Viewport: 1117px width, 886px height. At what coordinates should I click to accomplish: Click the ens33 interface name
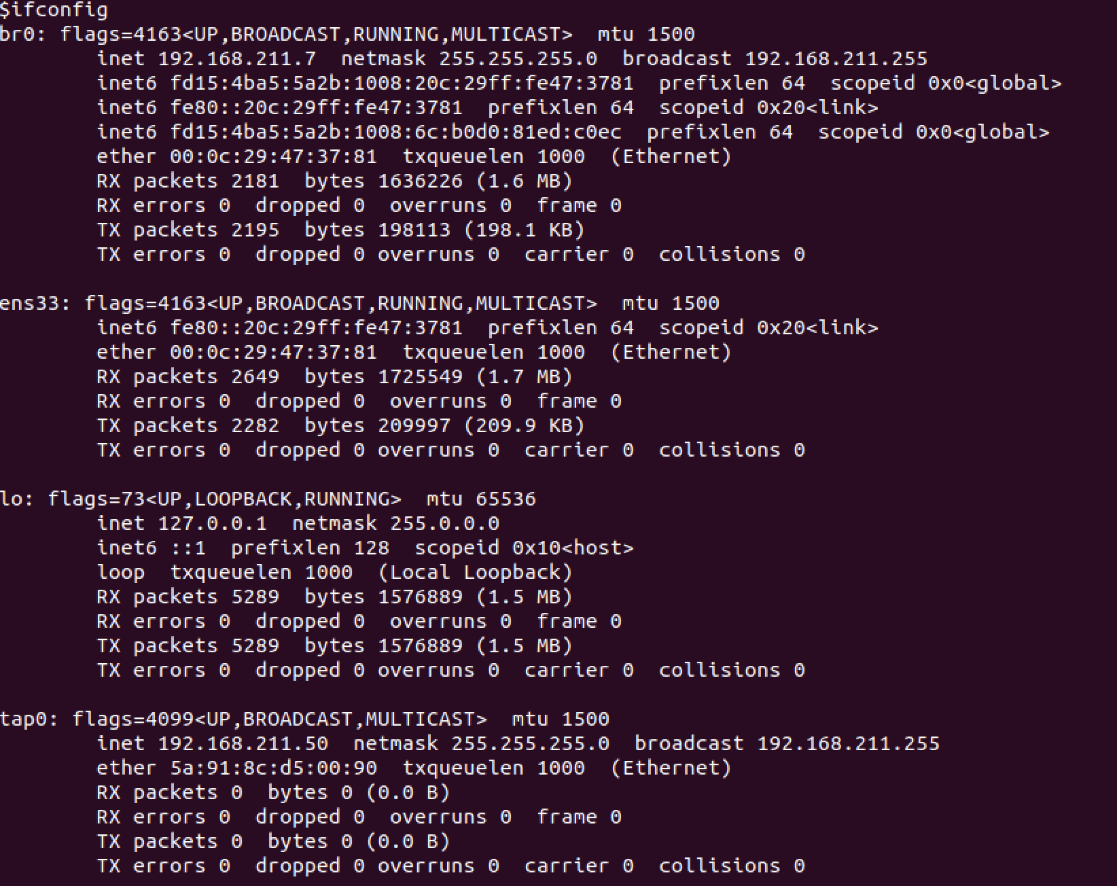31,303
